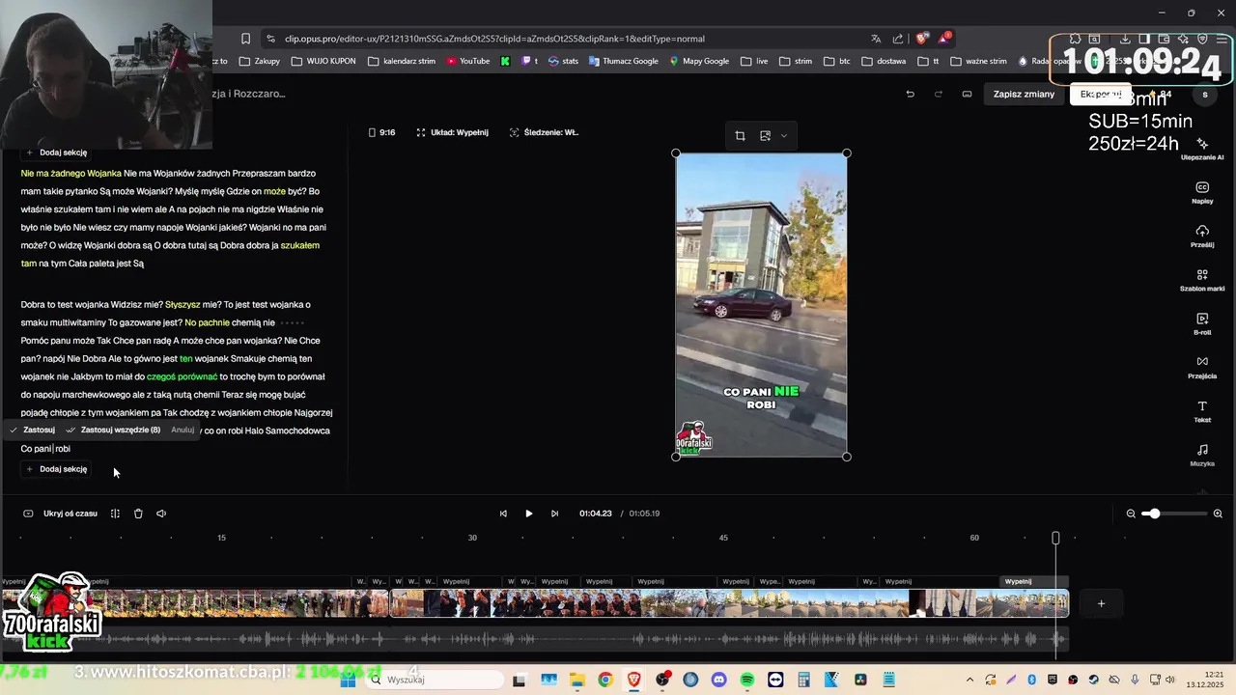Click the Eksportuj button
1236x695 pixels.
1101,94
